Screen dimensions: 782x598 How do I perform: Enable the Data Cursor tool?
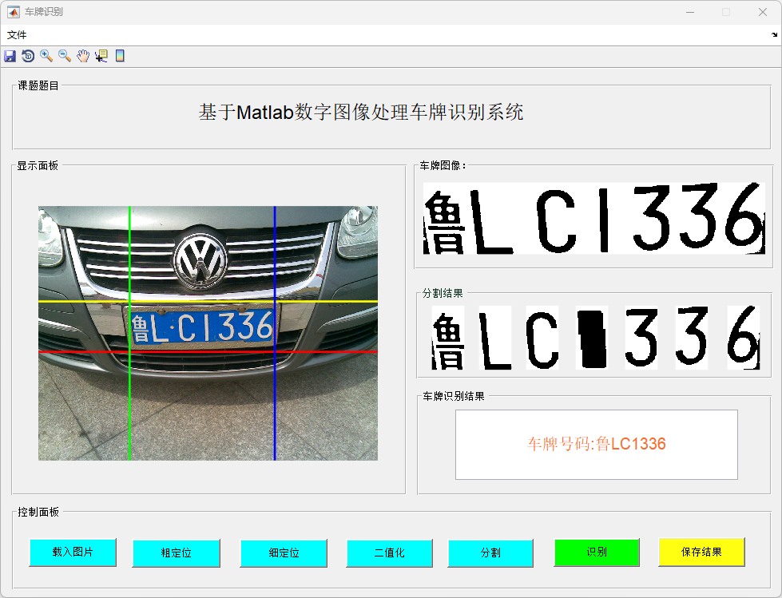pyautogui.click(x=101, y=56)
